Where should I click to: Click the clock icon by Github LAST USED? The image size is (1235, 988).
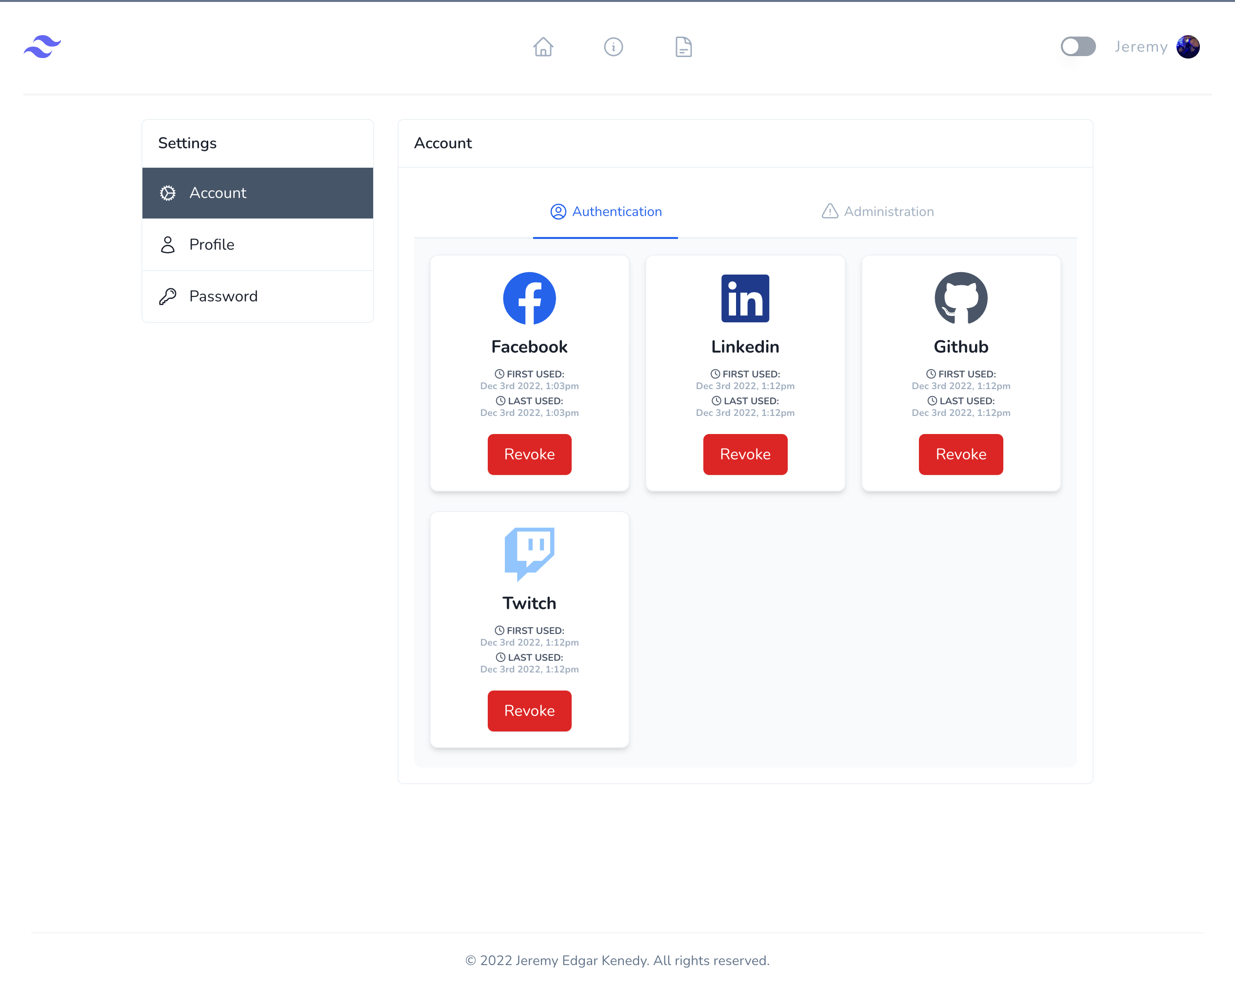(933, 401)
